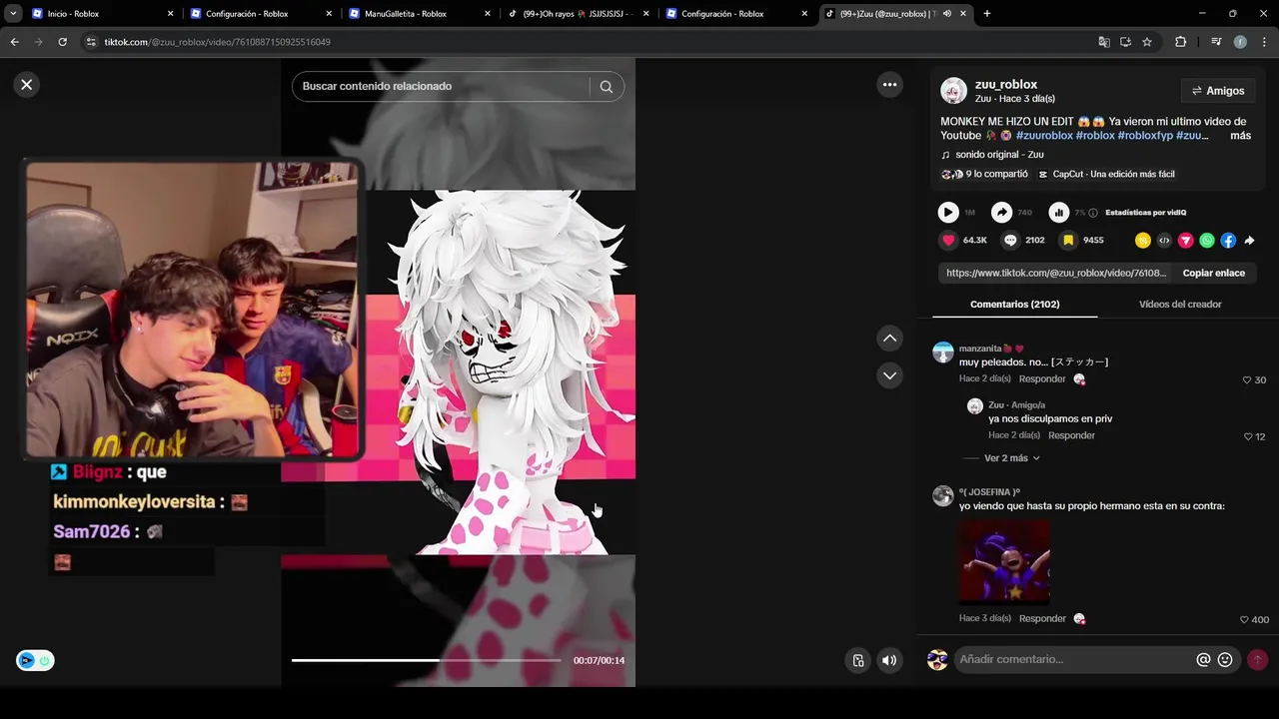Click the yellow bookmark save icon
Image resolution: width=1279 pixels, height=719 pixels.
pyautogui.click(x=1068, y=241)
